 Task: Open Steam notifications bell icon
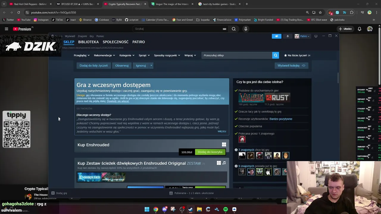point(288,36)
